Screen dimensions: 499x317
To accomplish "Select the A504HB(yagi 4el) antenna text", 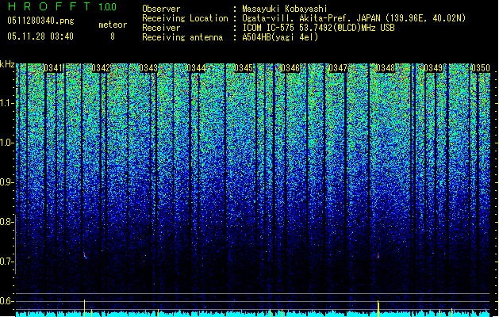I will 280,37.
